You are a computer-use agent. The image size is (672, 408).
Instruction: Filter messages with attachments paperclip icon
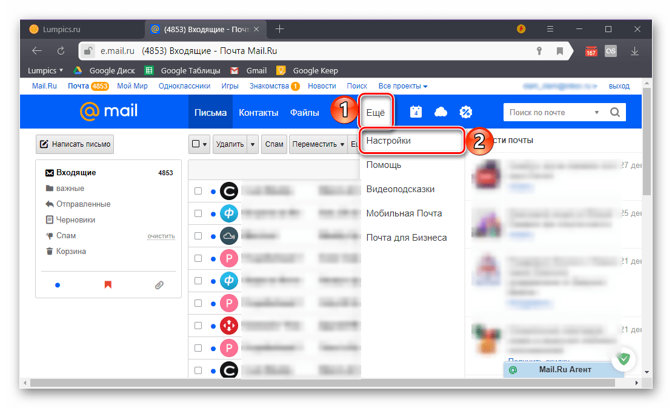(159, 284)
